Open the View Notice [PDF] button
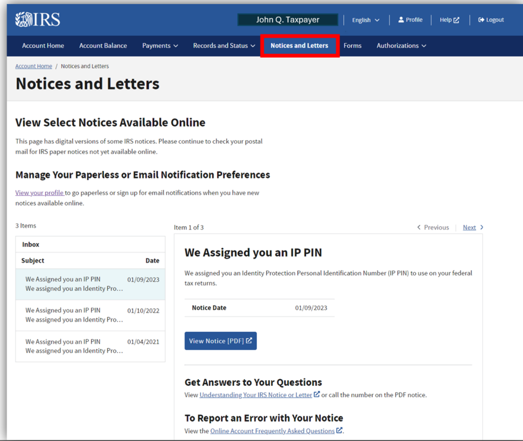523x441 pixels. (x=221, y=340)
